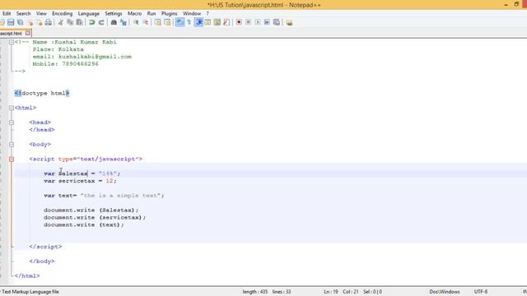527x296 pixels.
Task: Open the Replace dialog toolbar icon
Action: [x=124, y=22]
